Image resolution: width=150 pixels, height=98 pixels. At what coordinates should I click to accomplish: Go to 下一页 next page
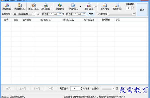(x=37, y=89)
